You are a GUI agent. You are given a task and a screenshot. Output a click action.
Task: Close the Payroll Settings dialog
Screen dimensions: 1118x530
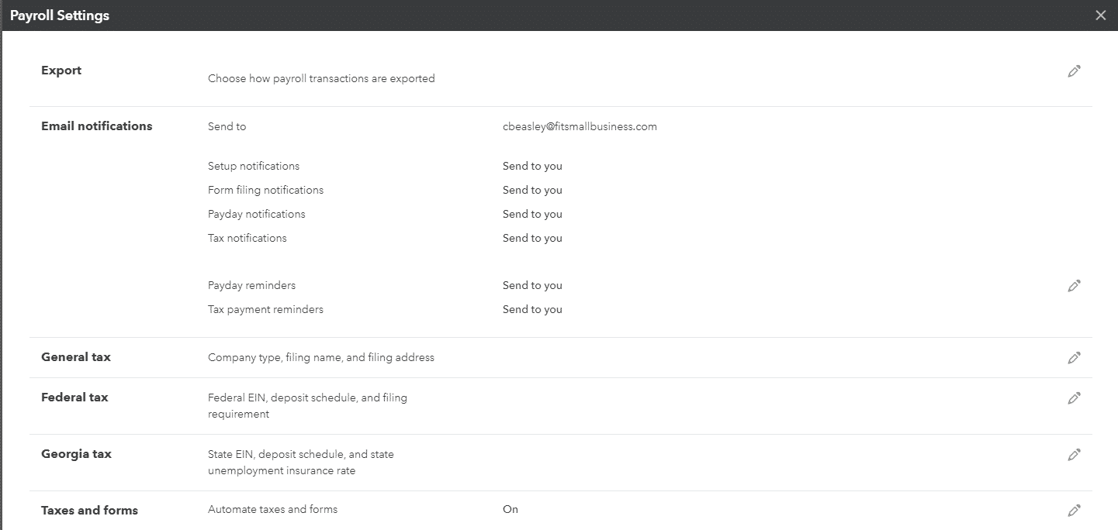click(x=1100, y=15)
